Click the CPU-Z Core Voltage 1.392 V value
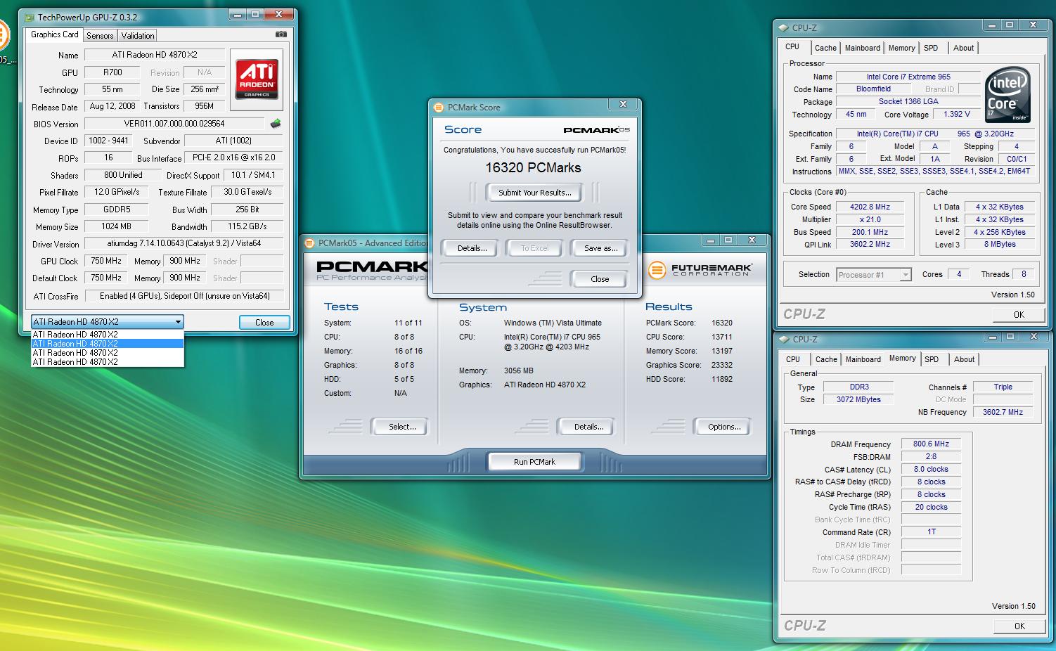 957,115
